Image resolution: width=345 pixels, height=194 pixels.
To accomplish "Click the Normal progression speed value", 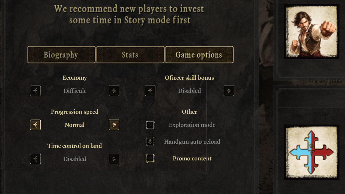I will coord(75,125).
